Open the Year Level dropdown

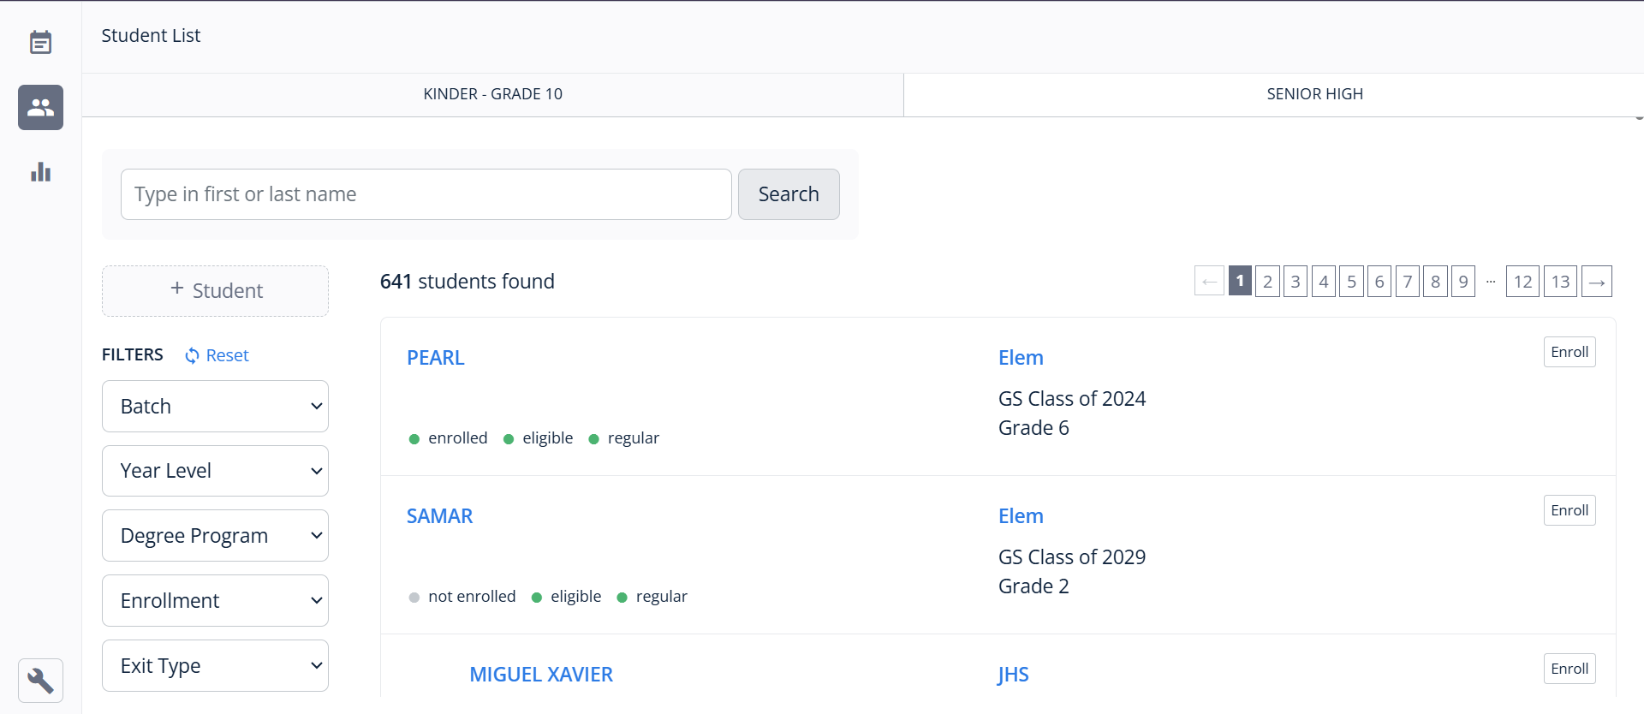tap(215, 471)
